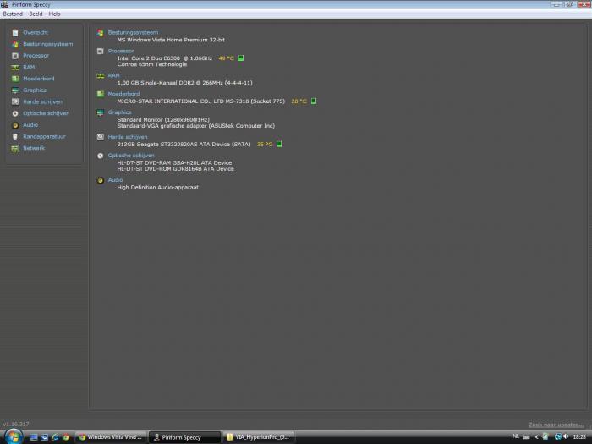
Task: Select Moederbord in the sidebar
Action: (39, 79)
